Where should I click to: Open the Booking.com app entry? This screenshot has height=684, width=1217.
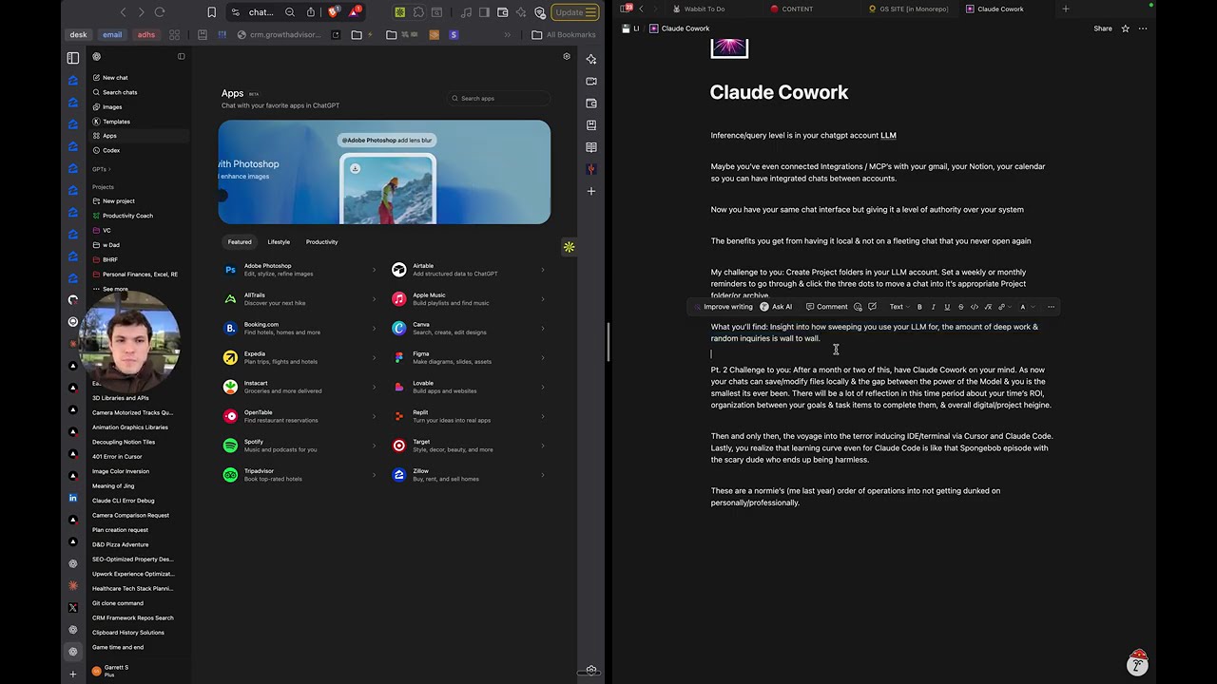tap(299, 328)
